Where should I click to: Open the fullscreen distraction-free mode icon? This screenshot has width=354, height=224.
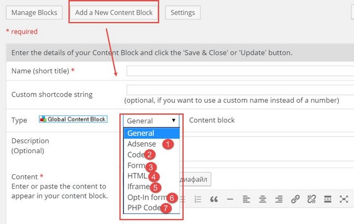(344, 199)
